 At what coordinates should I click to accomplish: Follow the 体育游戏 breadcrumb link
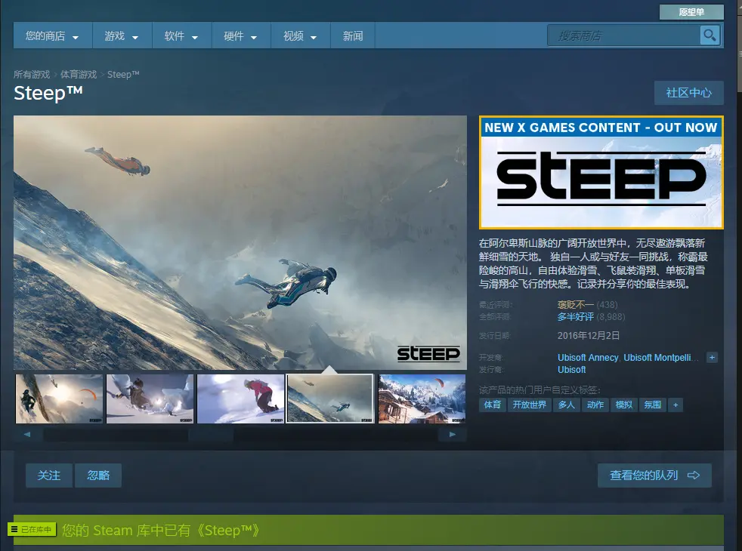point(79,74)
